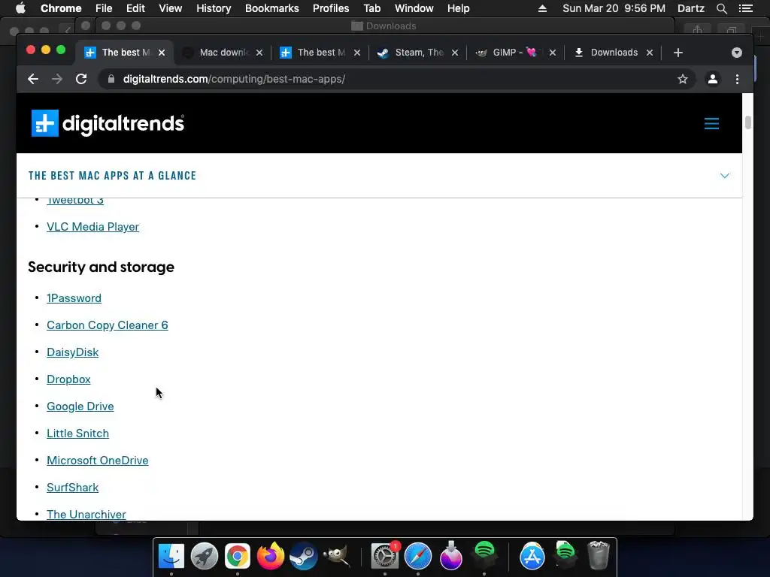The width and height of the screenshot is (770, 577).
Task: Open the Google Drive link
Action: pyautogui.click(x=80, y=406)
